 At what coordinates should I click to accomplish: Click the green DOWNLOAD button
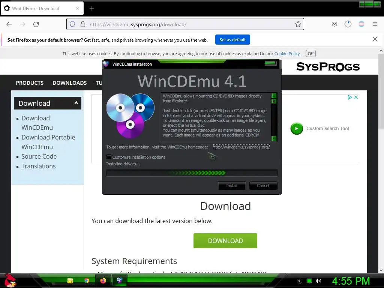tap(225, 241)
